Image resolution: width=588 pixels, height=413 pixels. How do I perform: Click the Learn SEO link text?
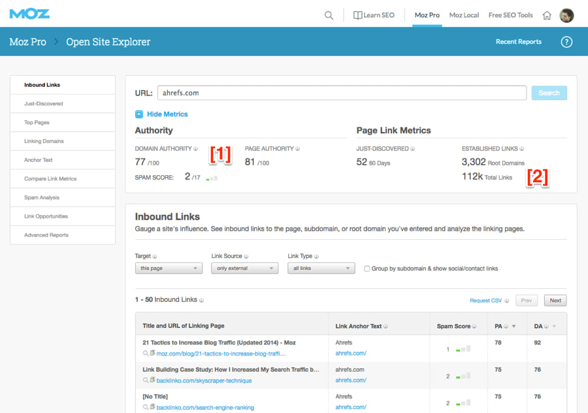pyautogui.click(x=379, y=16)
